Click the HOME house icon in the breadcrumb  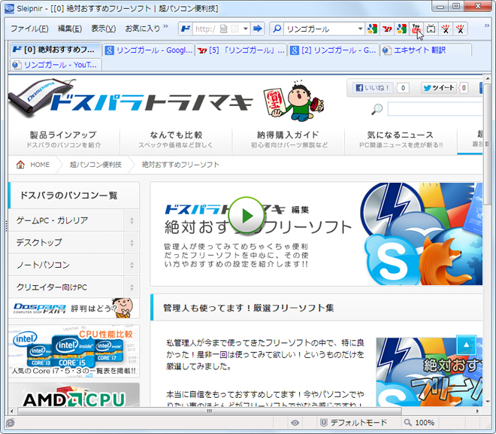click(x=20, y=164)
